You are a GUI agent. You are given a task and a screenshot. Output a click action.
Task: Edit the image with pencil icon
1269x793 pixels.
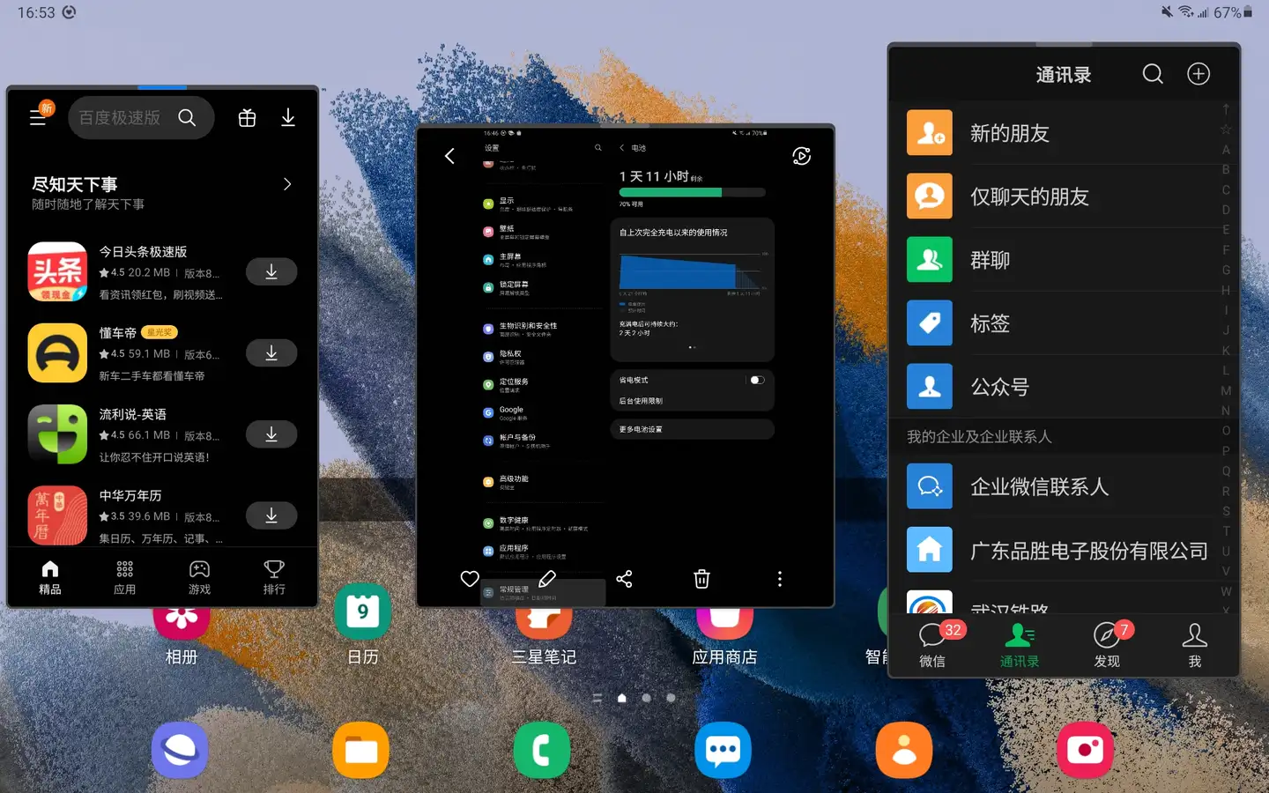(x=547, y=579)
